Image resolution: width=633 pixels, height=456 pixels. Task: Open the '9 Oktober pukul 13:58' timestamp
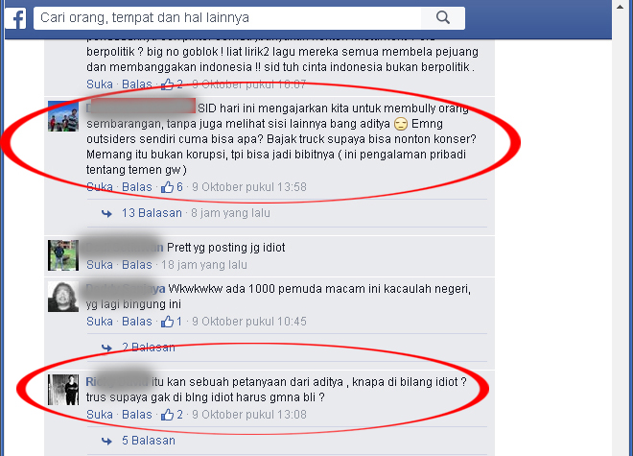249,187
